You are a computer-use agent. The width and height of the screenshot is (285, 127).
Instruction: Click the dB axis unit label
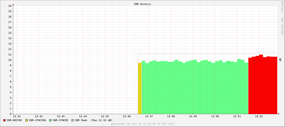point(280,60)
